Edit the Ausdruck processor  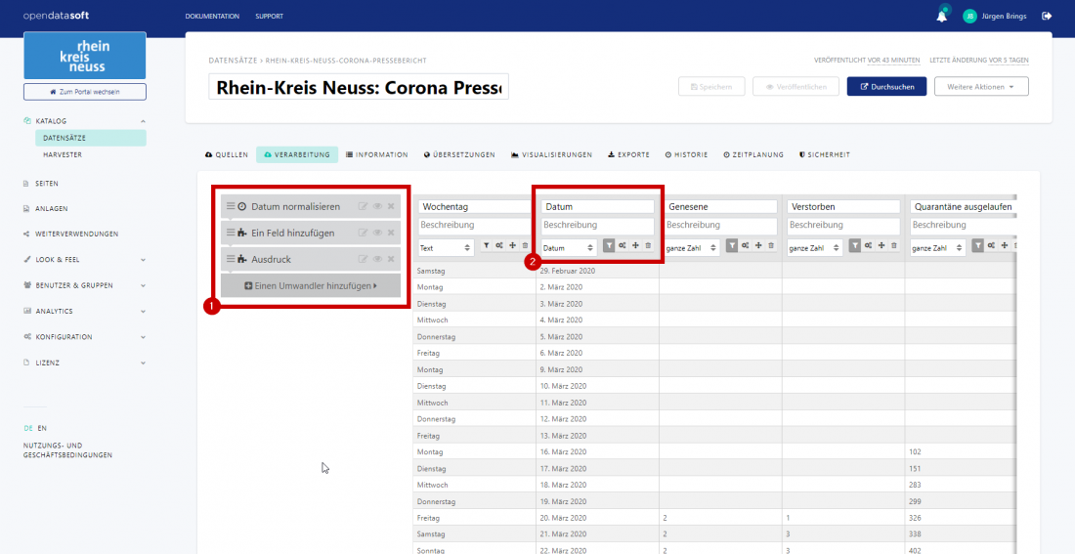pyautogui.click(x=363, y=259)
